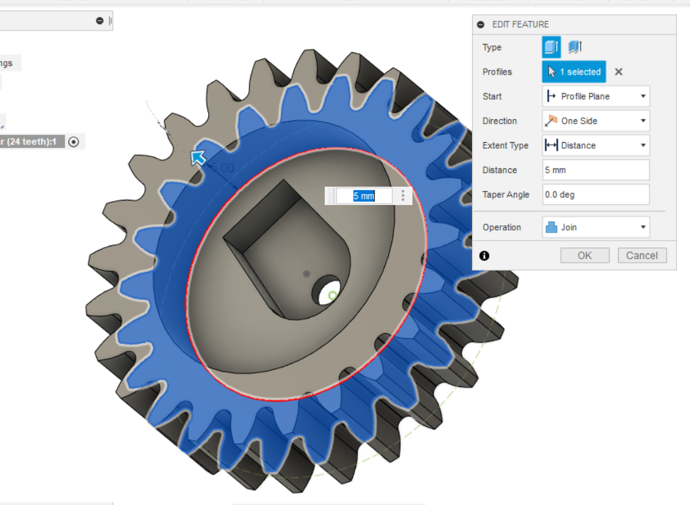Open the options menu beside 5 mm field

click(403, 195)
